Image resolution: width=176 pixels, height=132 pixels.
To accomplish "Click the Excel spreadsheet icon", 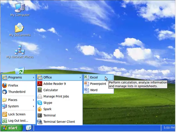I will coord(86,77).
